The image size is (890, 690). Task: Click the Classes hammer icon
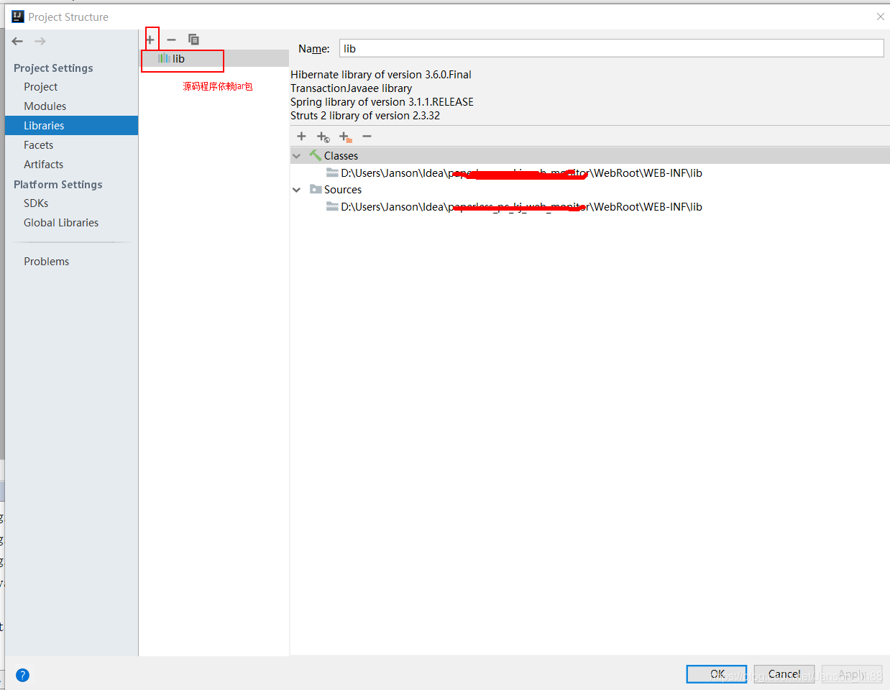(x=315, y=155)
